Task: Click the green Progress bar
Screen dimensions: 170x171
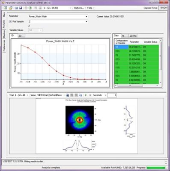Action: click(156, 168)
